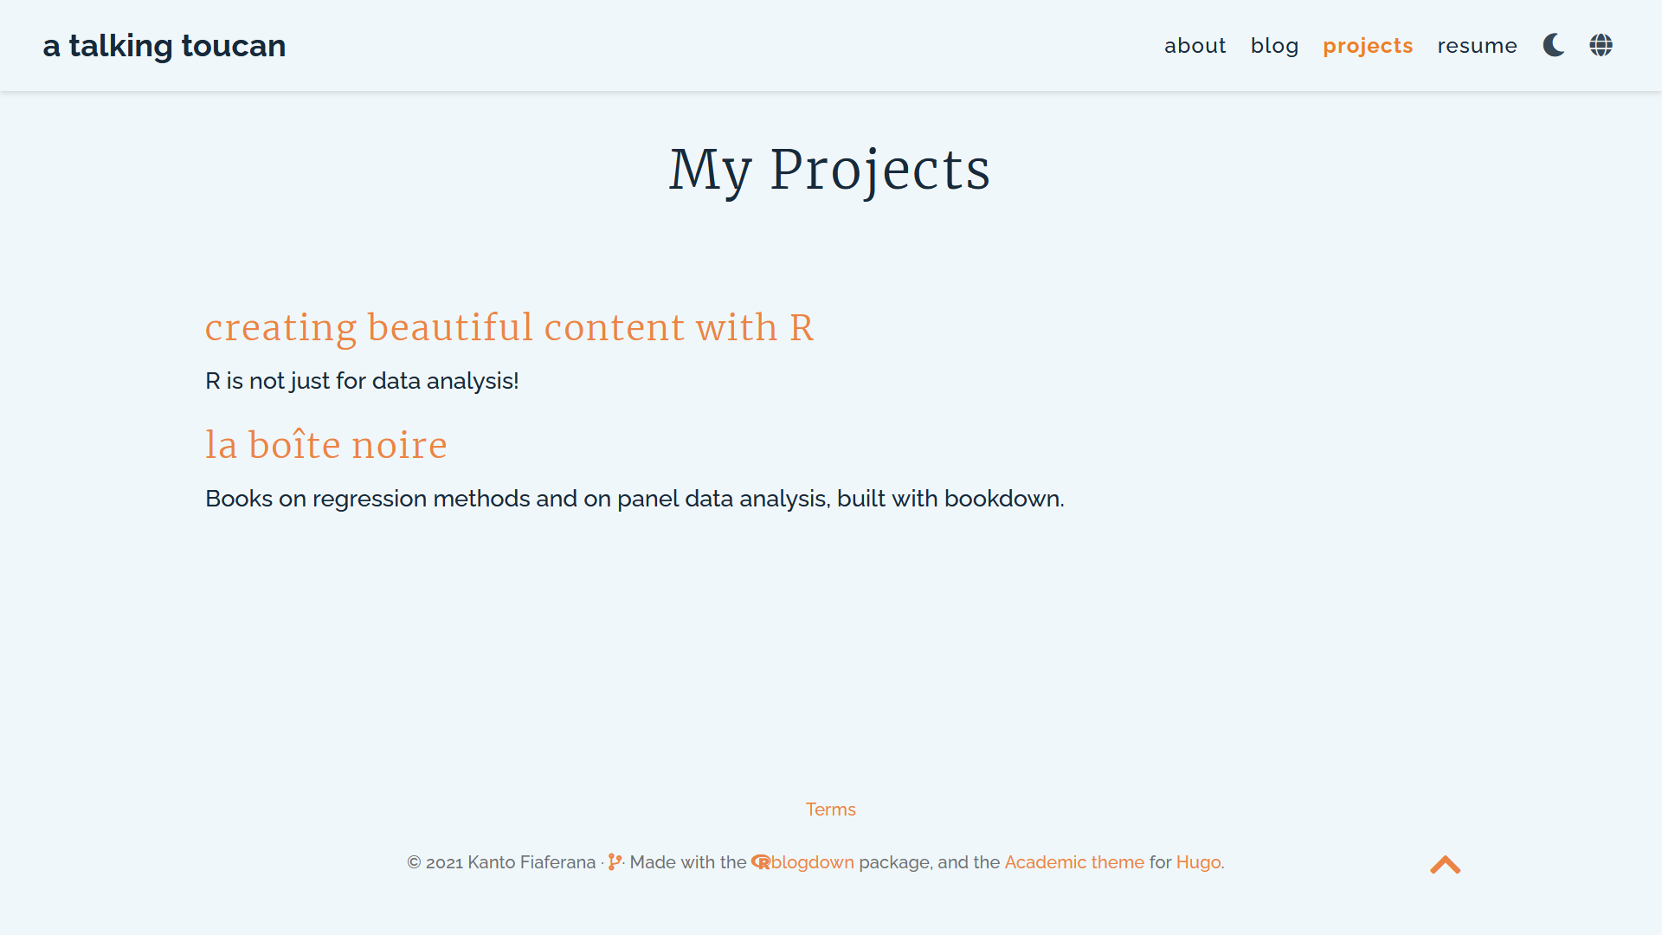Toggle site language via globe icon
Image resolution: width=1662 pixels, height=935 pixels.
(x=1601, y=46)
